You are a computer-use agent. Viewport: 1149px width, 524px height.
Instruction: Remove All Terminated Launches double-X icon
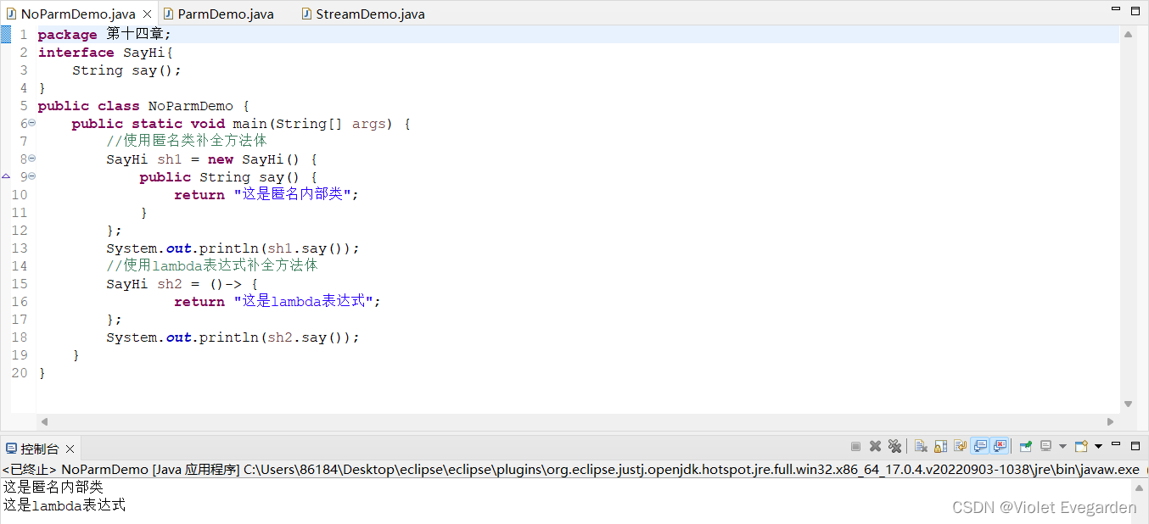[x=894, y=446]
